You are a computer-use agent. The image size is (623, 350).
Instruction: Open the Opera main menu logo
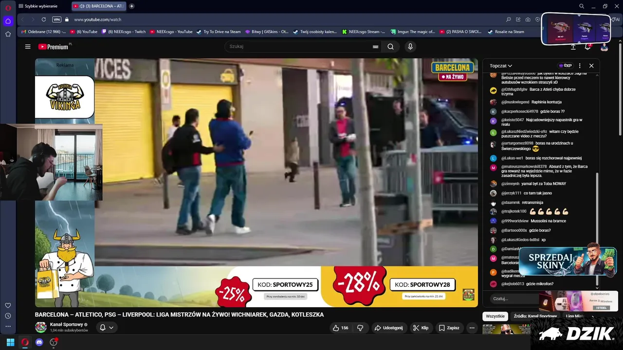(x=8, y=7)
